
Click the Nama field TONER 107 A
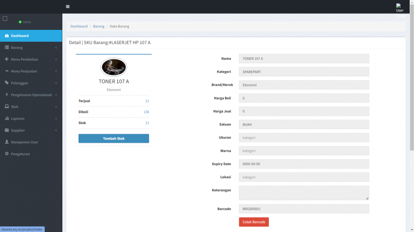(x=304, y=59)
